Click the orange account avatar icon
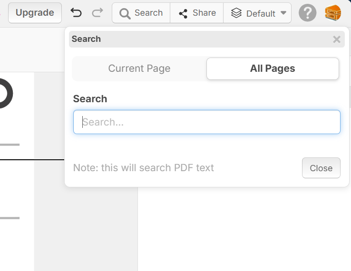The height and width of the screenshot is (271, 351). coord(333,13)
